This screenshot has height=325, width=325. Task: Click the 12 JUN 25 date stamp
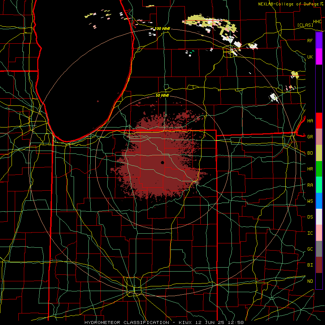(x=210, y=322)
